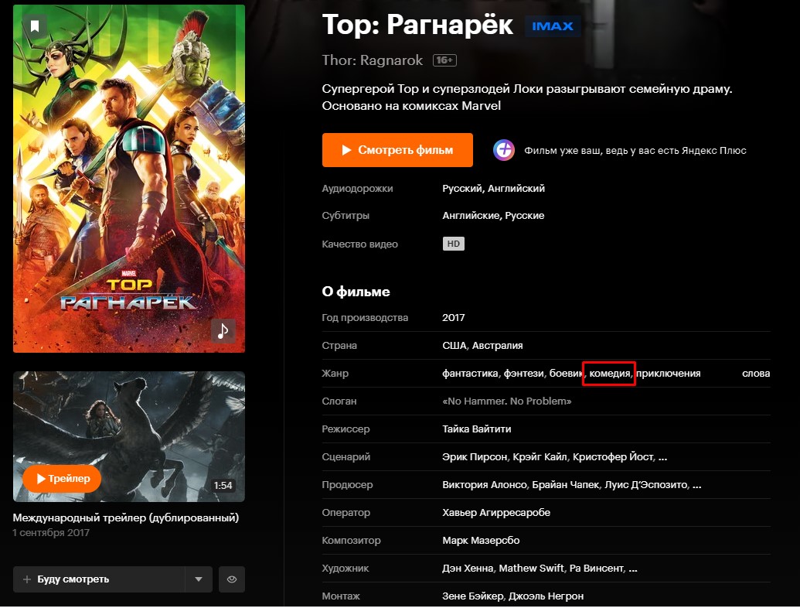
Task: Open artist Ра Винсент
Action: pyautogui.click(x=597, y=569)
